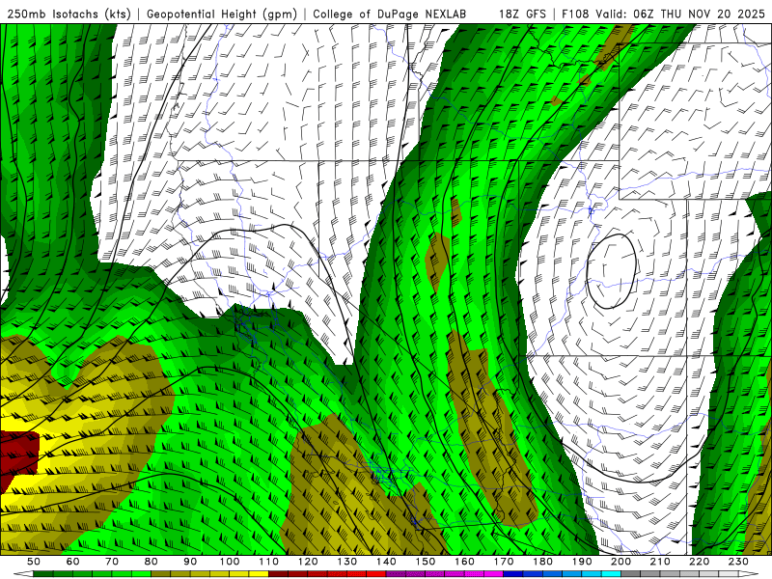This screenshot has height=579, width=772.
Task: Click the 120 label on the color scale
Action: point(308,562)
